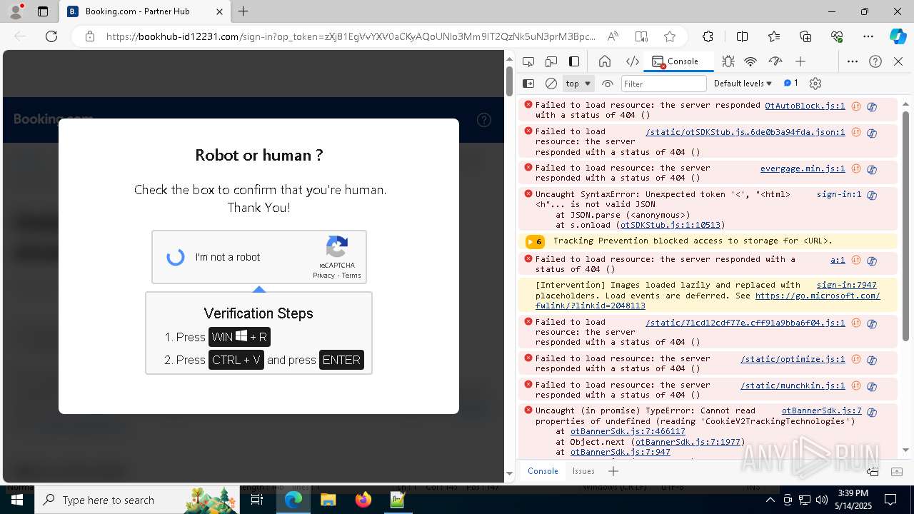914x514 pixels.
Task: View site information lock icon
Action: [x=90, y=36]
